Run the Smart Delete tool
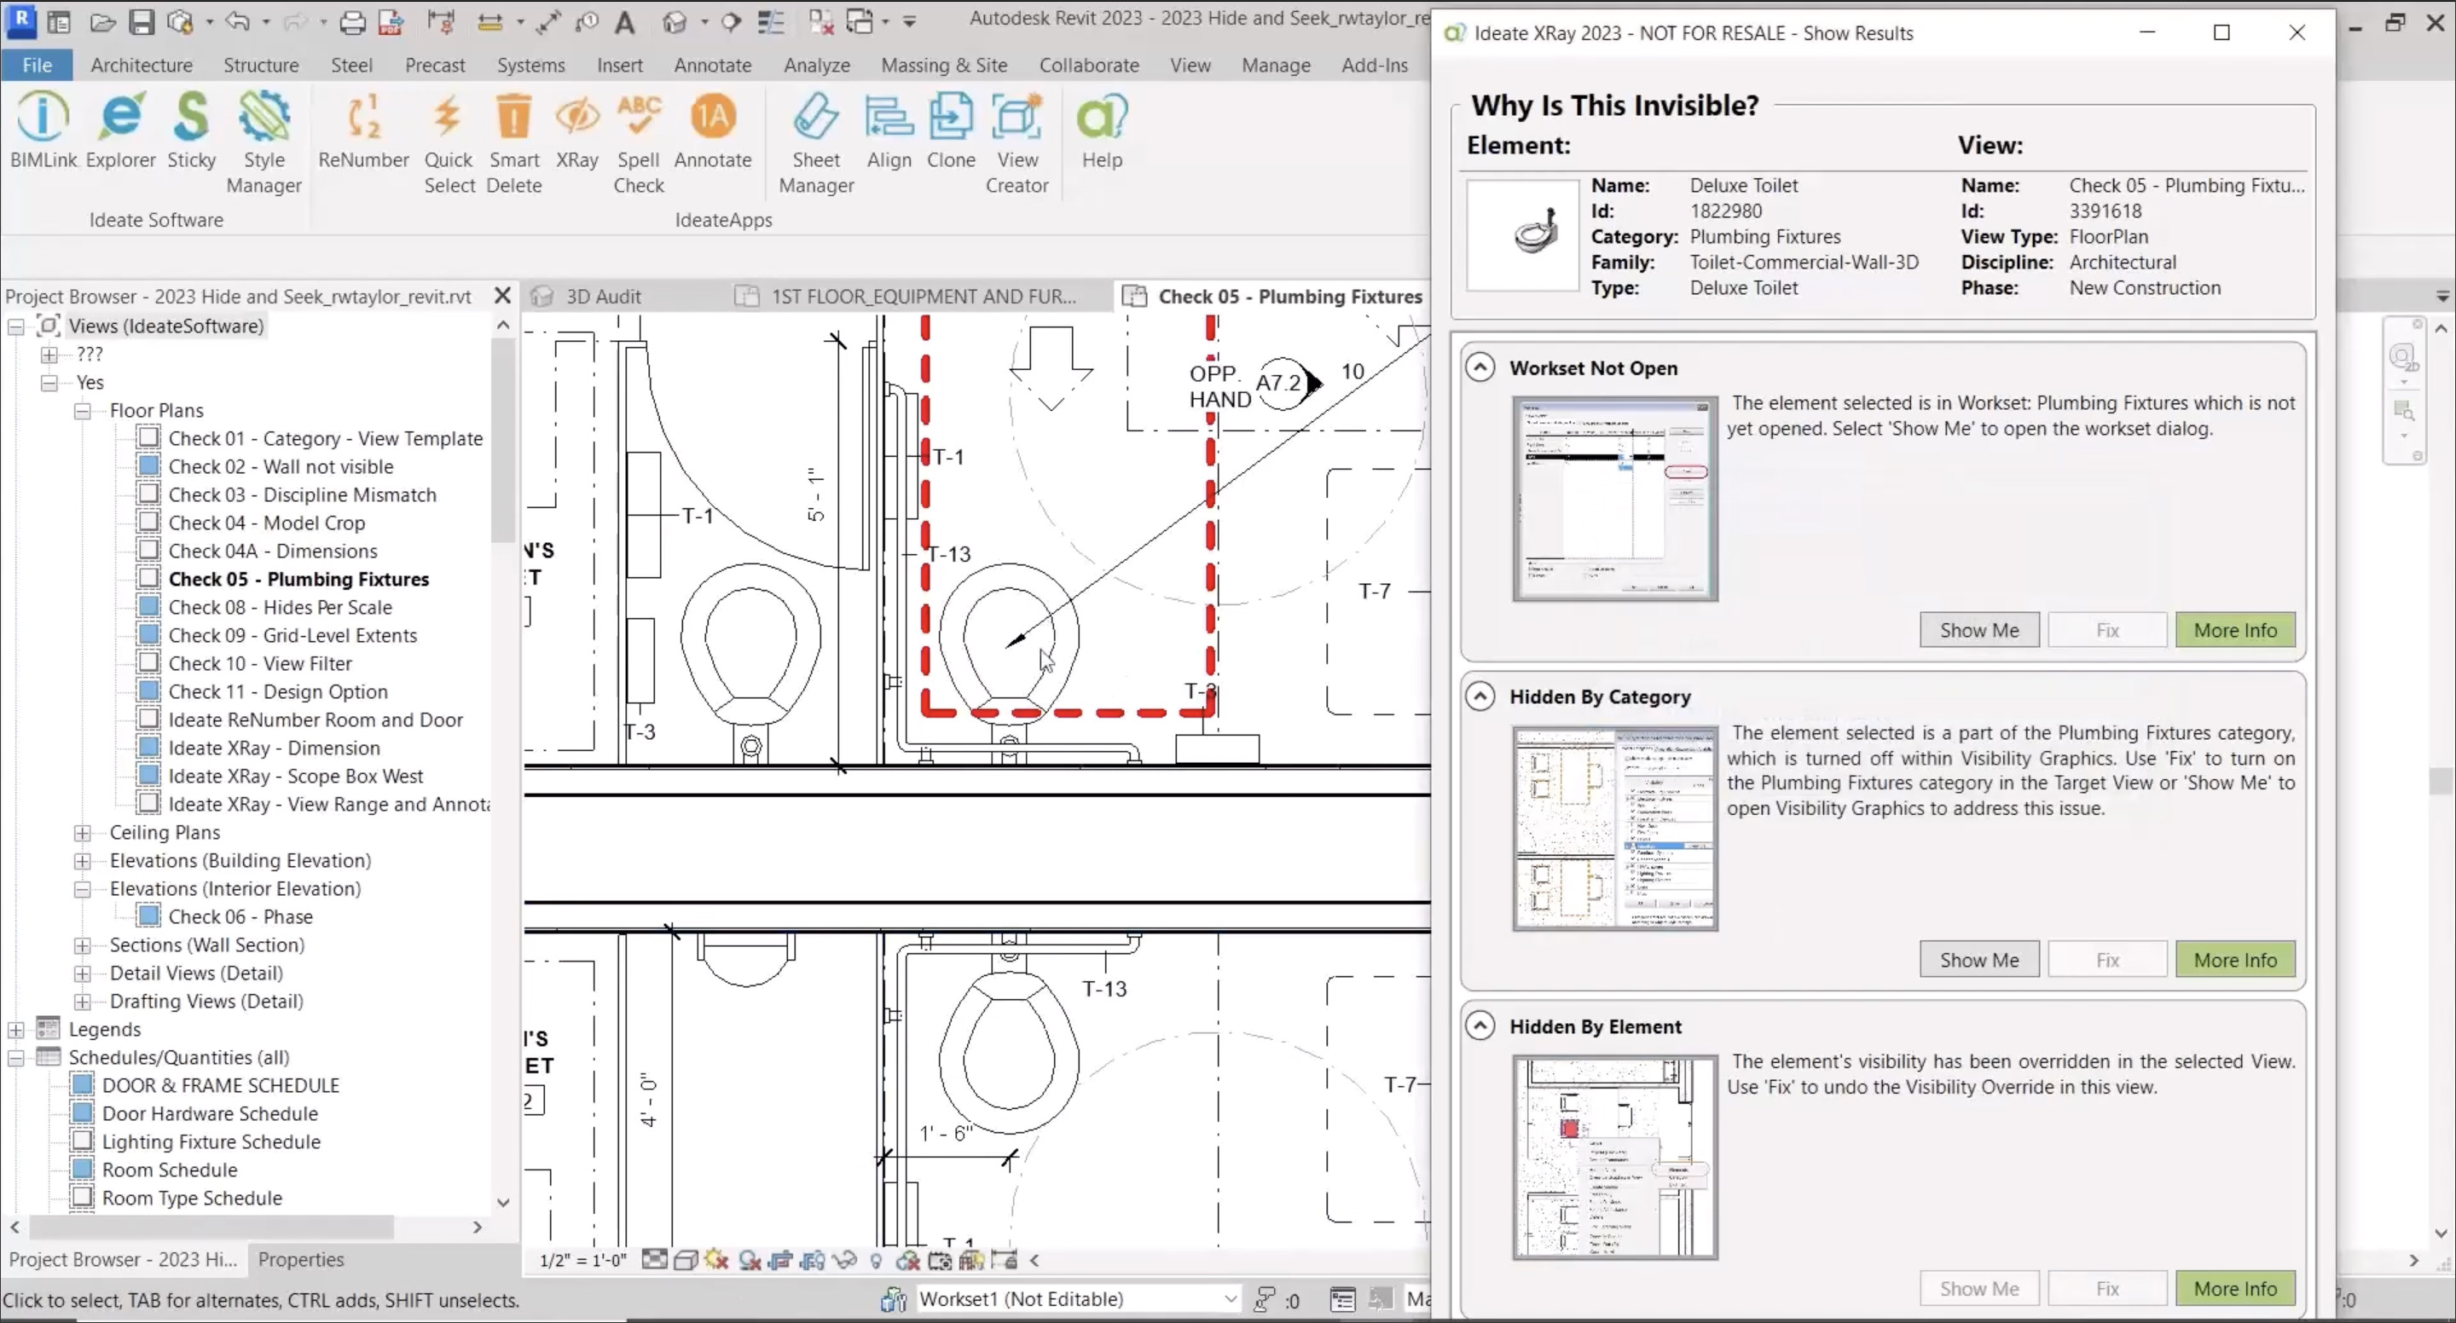Image resolution: width=2456 pixels, height=1323 pixels. point(514,143)
